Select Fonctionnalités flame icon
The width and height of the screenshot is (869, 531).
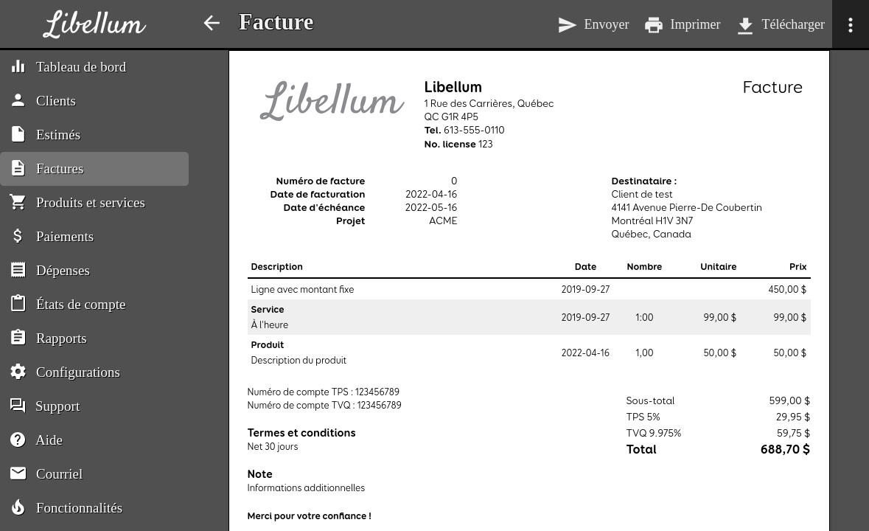pos(18,508)
